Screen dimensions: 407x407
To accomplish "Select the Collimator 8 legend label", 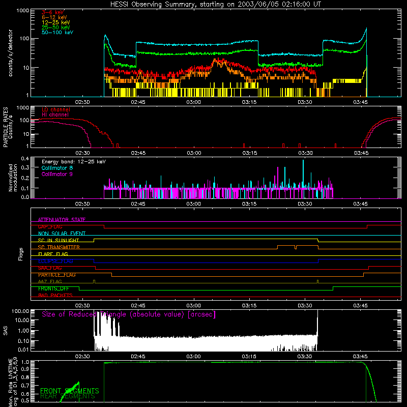I will [57, 168].
